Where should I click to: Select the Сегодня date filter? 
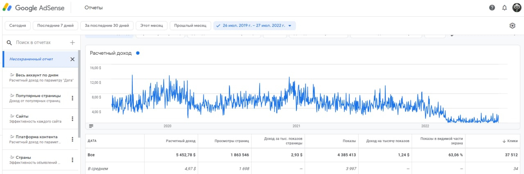click(x=18, y=26)
